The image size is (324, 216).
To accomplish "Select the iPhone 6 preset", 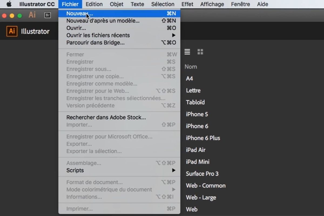I will (197, 126).
